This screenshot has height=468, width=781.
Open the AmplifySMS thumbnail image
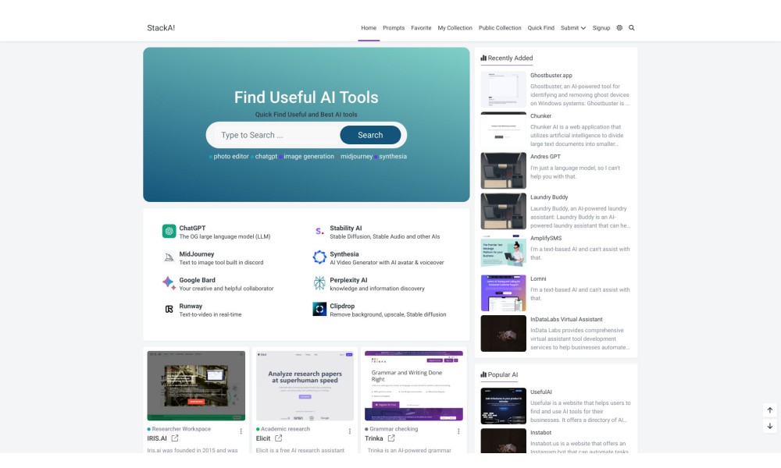503,252
